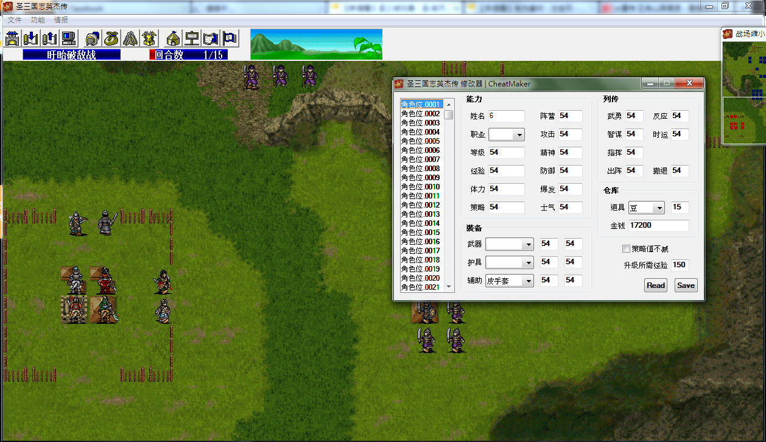Open the 情报 menu

(x=61, y=20)
